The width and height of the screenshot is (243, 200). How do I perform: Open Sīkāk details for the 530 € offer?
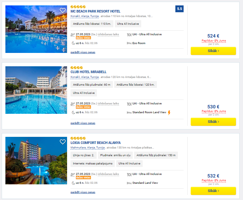click(213, 122)
